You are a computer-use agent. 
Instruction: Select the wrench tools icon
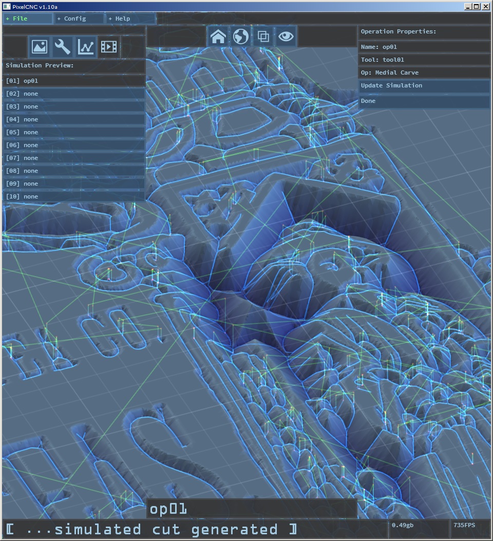[62, 47]
